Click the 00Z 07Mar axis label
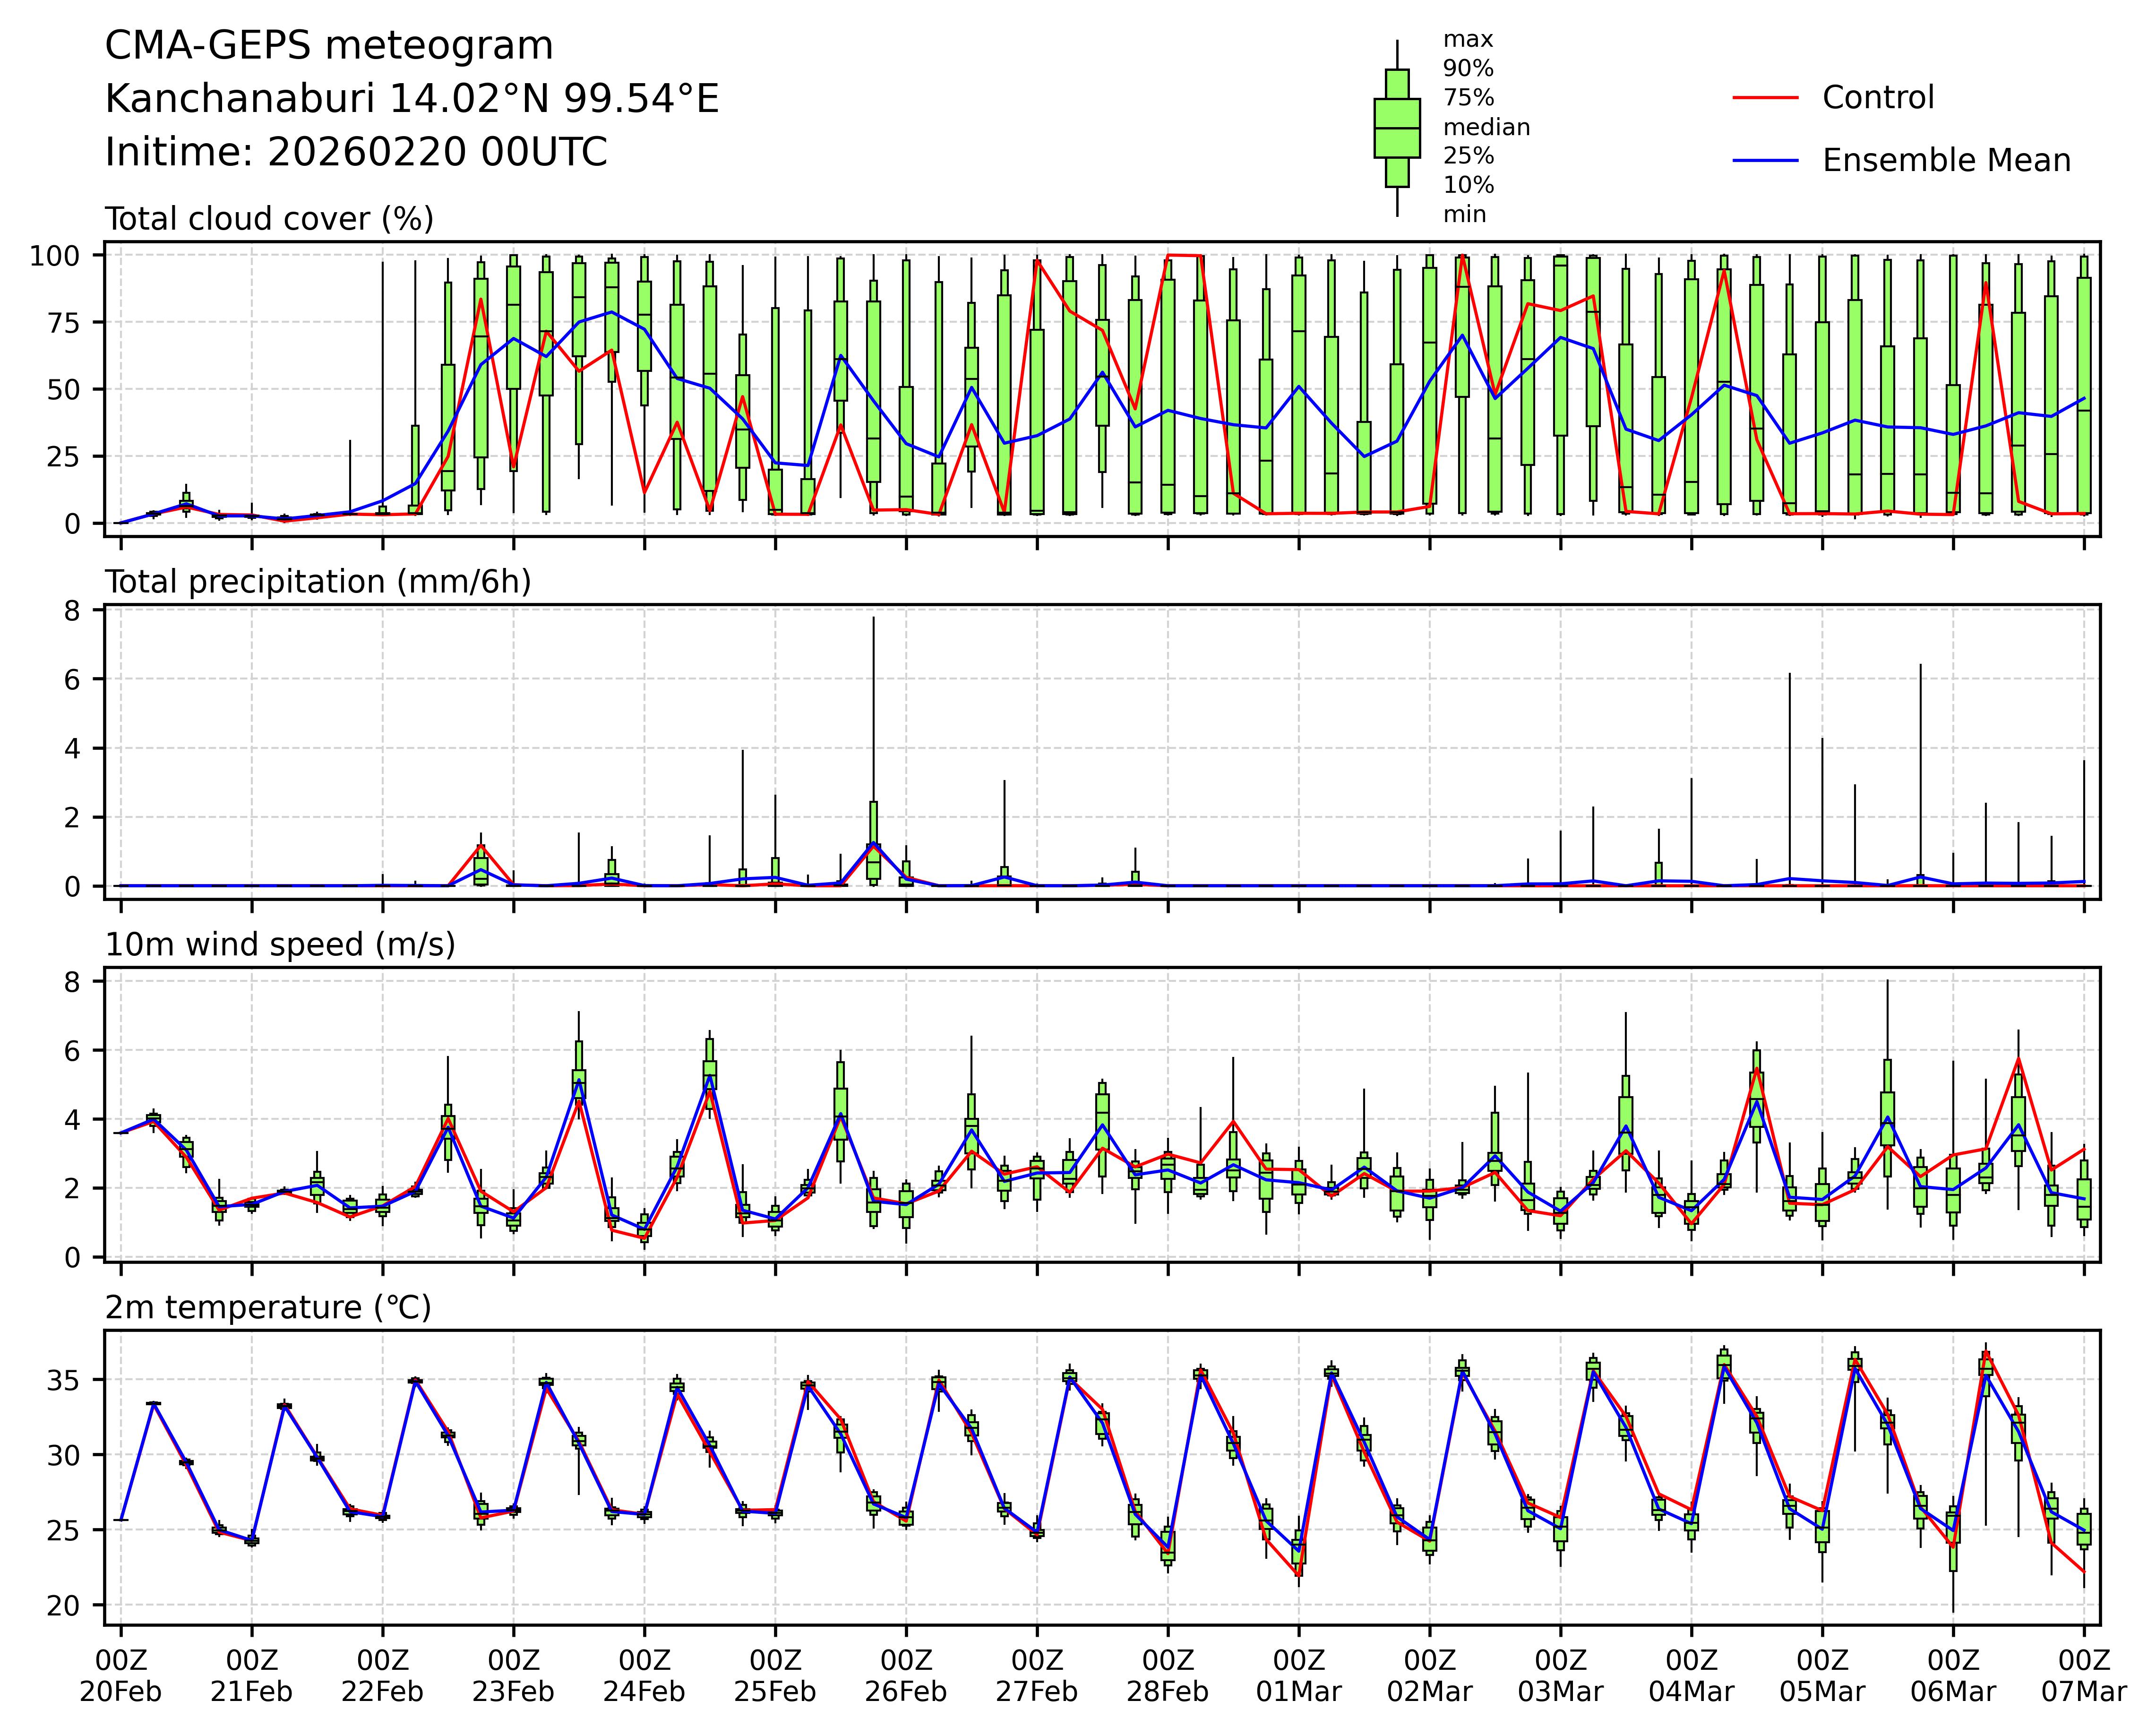 coord(2084,1676)
